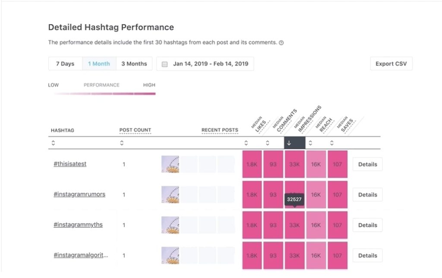
Task: Click the help question mark icon
Action: point(281,43)
